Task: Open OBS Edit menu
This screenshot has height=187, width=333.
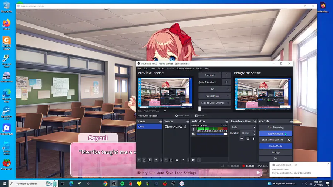Action: coord(145,68)
